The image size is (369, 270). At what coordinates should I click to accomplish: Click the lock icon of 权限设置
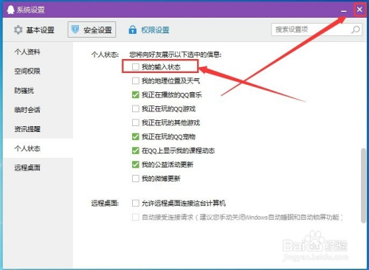pyautogui.click(x=133, y=30)
